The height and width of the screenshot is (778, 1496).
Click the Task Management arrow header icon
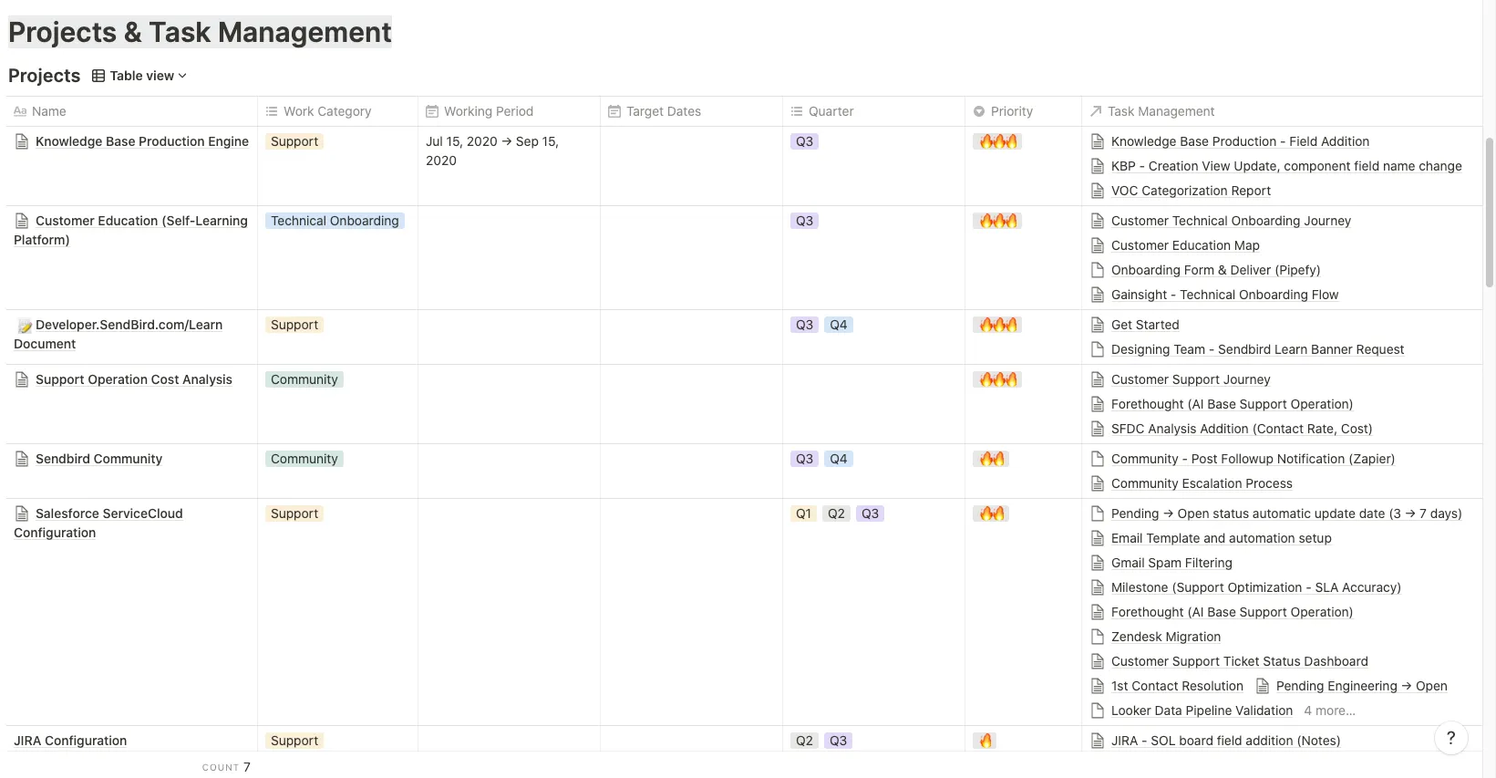click(1096, 111)
